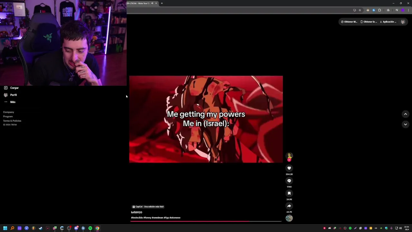412x232 pixels.
Task: Open comments with the speech bubble icon
Action: pyautogui.click(x=289, y=181)
